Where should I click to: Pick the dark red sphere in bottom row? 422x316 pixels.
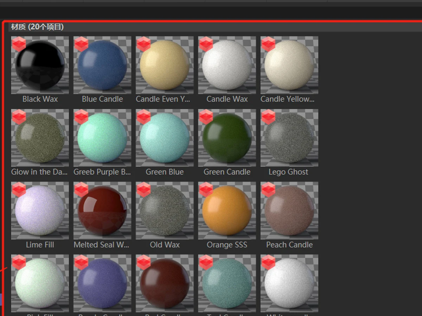pos(165,284)
